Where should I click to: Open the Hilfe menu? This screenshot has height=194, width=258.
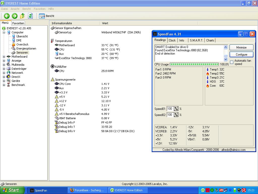point(51,9)
